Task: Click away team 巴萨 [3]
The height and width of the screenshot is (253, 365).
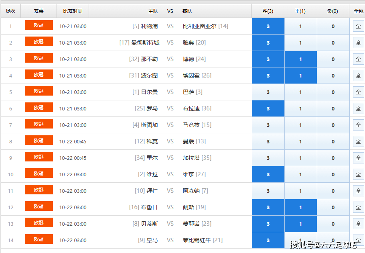Action: click(x=193, y=92)
